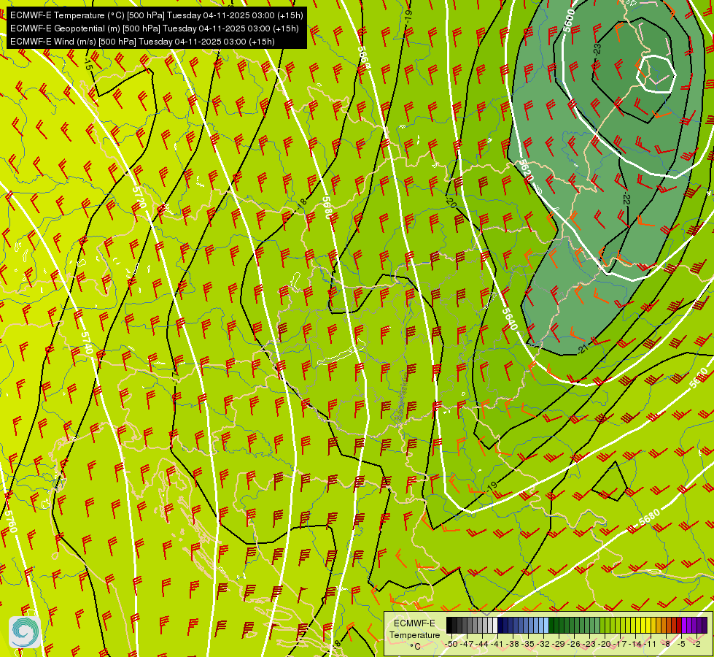Viewport: 714px width, 657px height.
Task: Click the 5620 geopotential contour label
Action: 526,170
